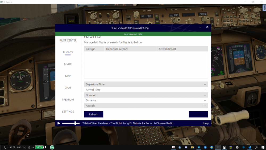Click the dark button right of Refresh
Viewport: 266px width, 150px height.
tap(198, 114)
